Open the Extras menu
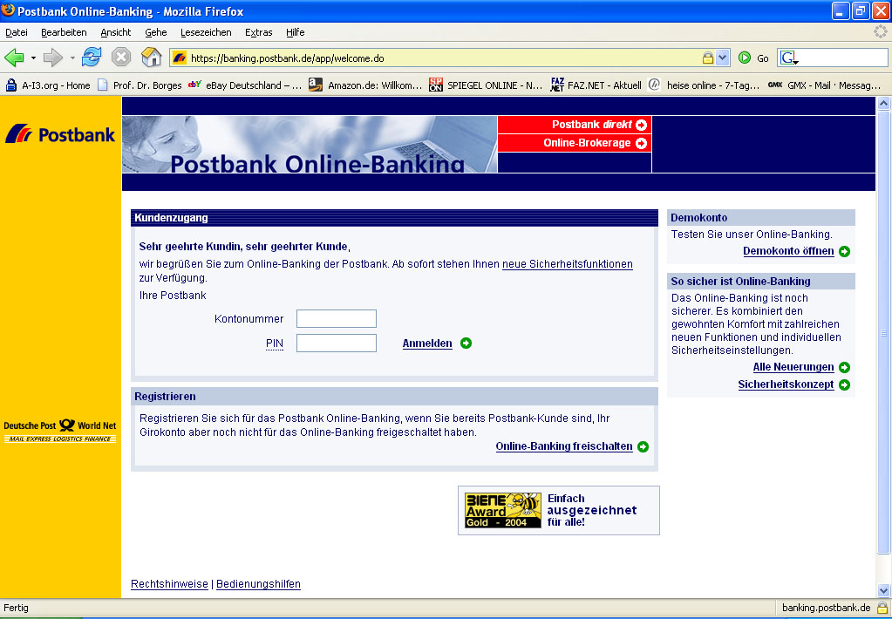 point(259,32)
